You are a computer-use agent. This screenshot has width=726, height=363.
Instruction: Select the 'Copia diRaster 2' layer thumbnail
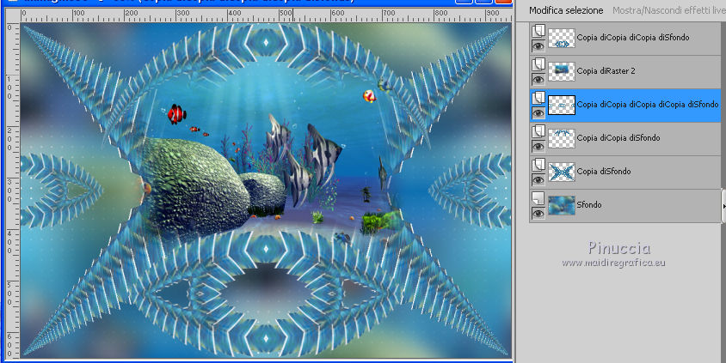[x=562, y=71]
